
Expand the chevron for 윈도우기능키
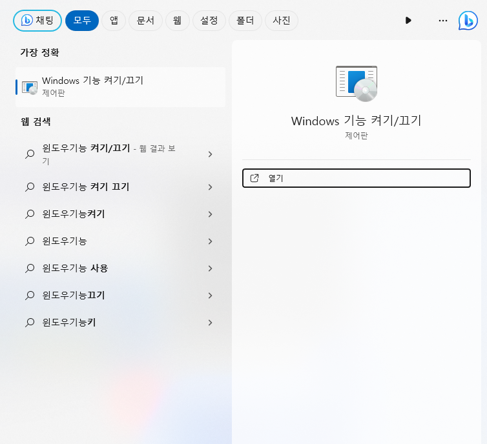tap(211, 323)
